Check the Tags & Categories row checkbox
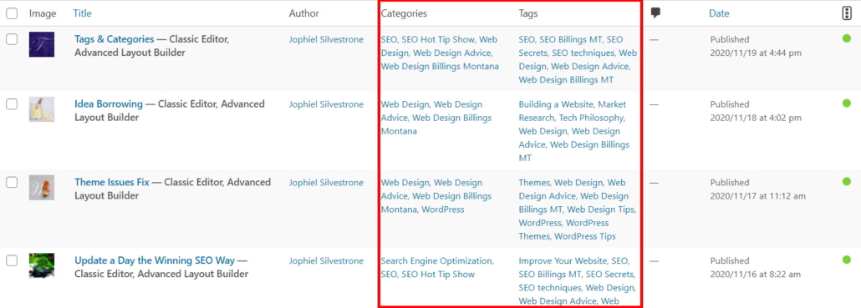The width and height of the screenshot is (861, 308). coord(12,39)
